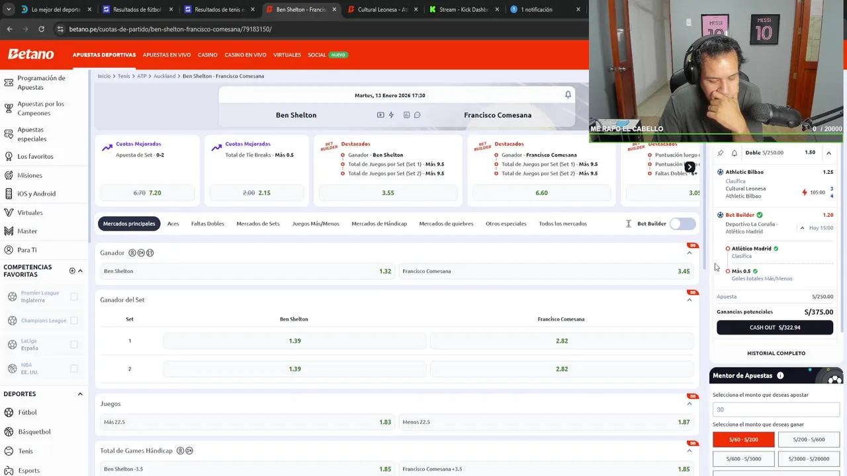Collapse the Doble bet slip
847x476 pixels.
[x=828, y=153]
